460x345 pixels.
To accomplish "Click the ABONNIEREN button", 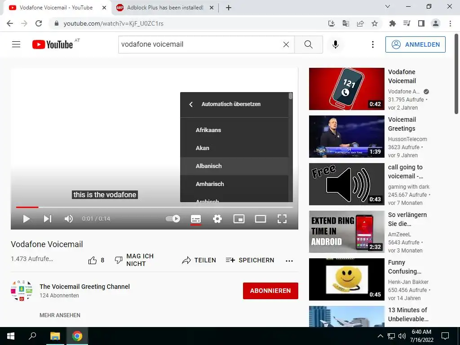I will (270, 291).
